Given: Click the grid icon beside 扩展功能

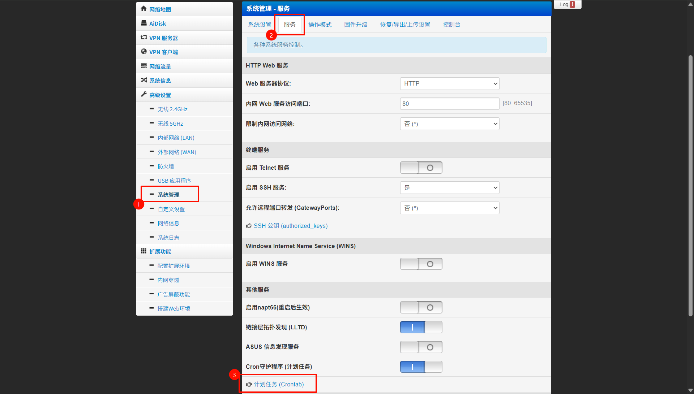Looking at the screenshot, I should pyautogui.click(x=143, y=251).
